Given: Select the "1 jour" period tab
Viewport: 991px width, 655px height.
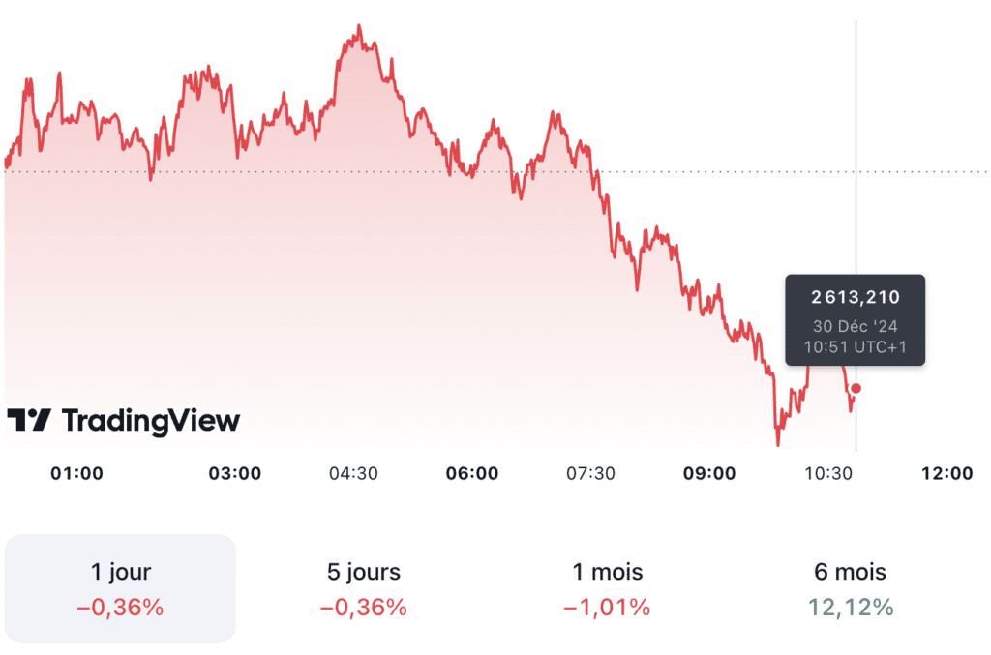Looking at the screenshot, I should 121,588.
